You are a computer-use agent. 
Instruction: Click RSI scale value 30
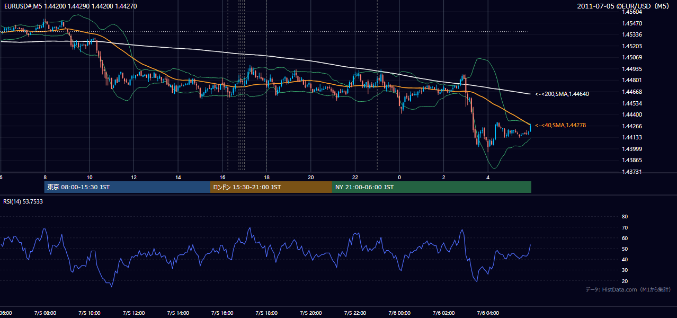point(625,270)
